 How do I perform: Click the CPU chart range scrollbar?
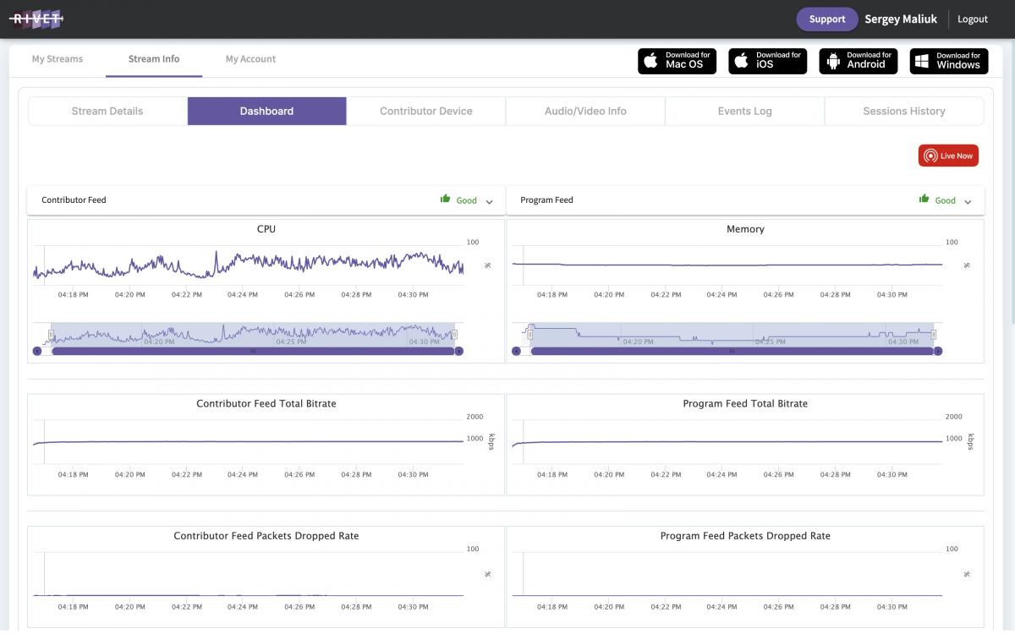point(252,351)
